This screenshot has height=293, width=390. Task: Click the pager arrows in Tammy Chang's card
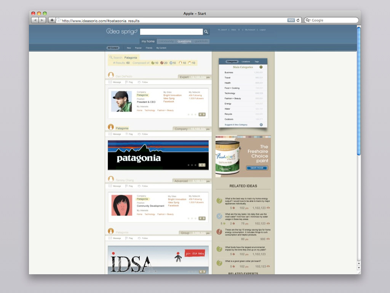202,218
